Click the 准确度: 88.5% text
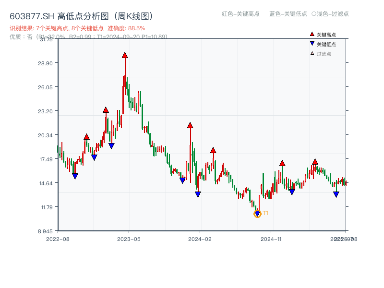 pos(126,28)
